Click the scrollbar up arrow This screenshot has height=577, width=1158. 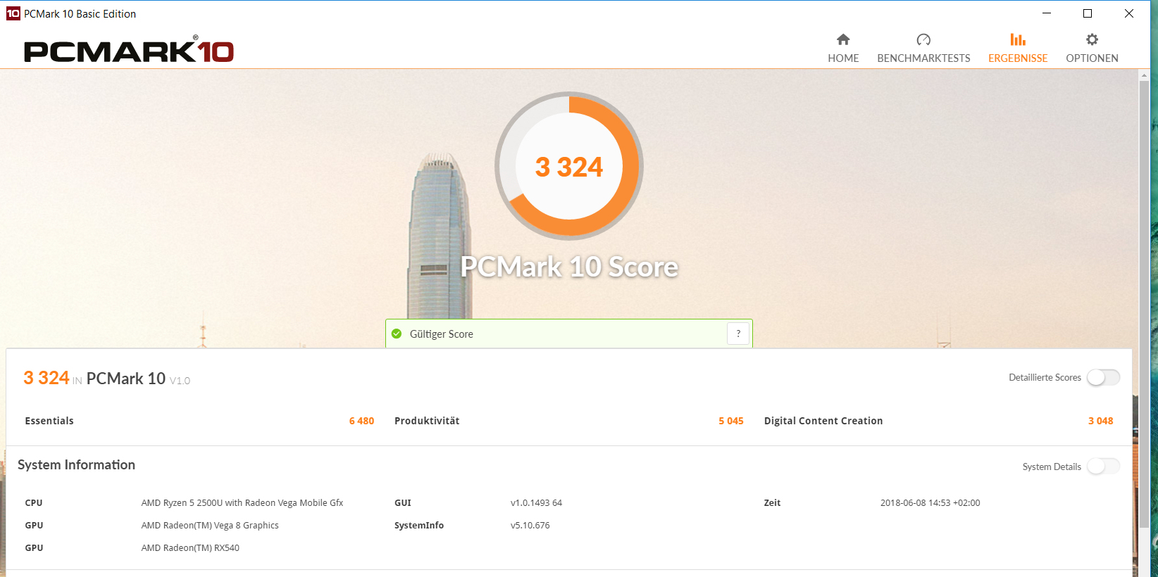1144,74
